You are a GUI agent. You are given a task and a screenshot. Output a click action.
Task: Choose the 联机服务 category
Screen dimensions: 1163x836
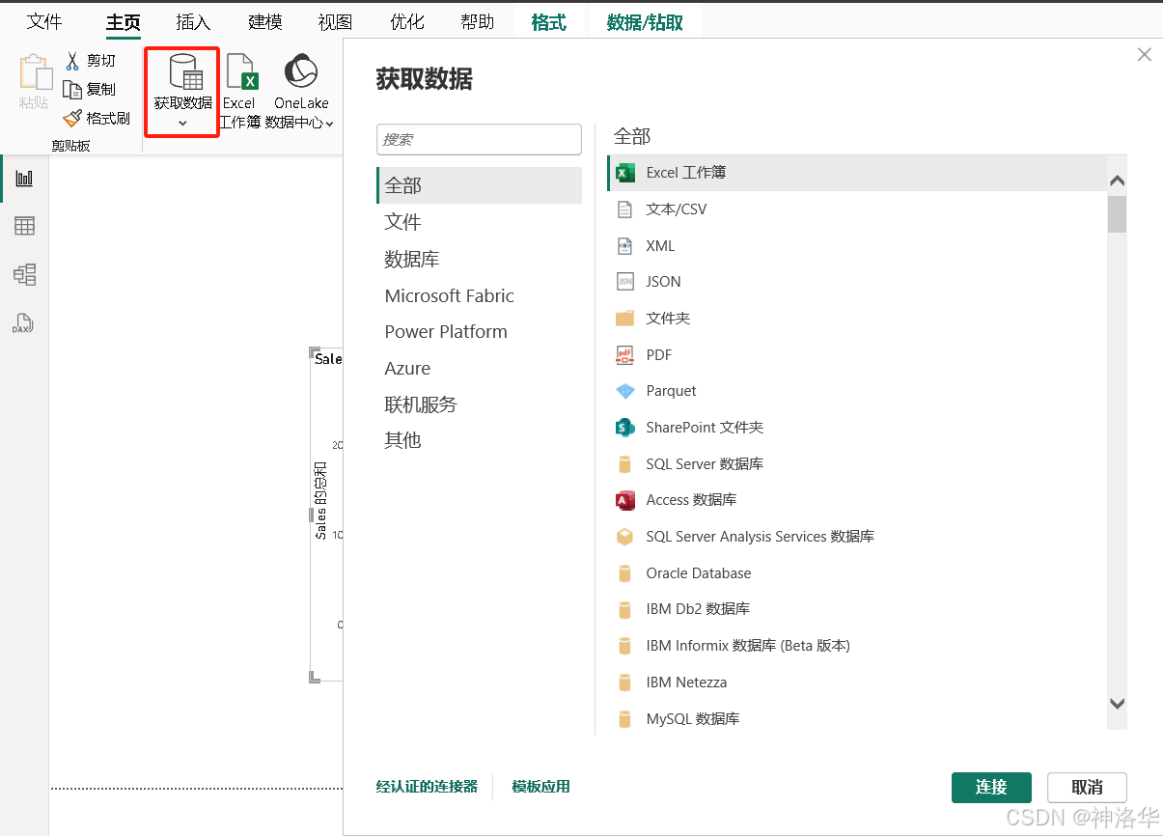coord(479,404)
